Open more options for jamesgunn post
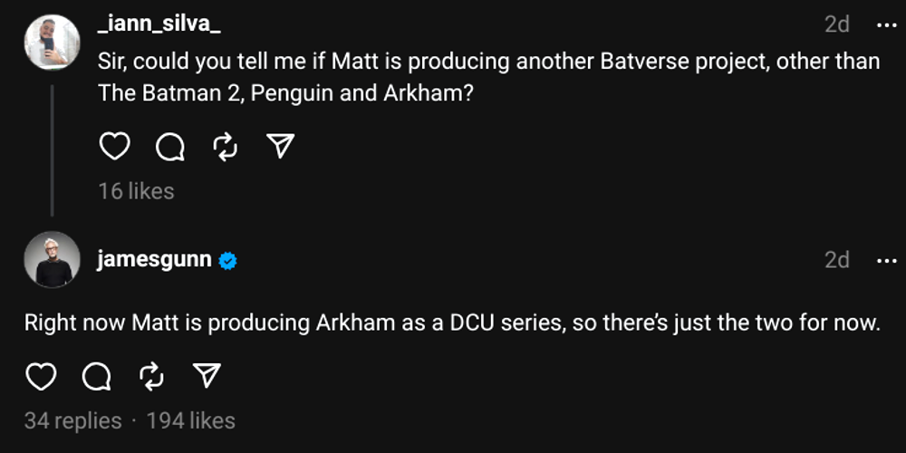906x453 pixels. (x=885, y=260)
